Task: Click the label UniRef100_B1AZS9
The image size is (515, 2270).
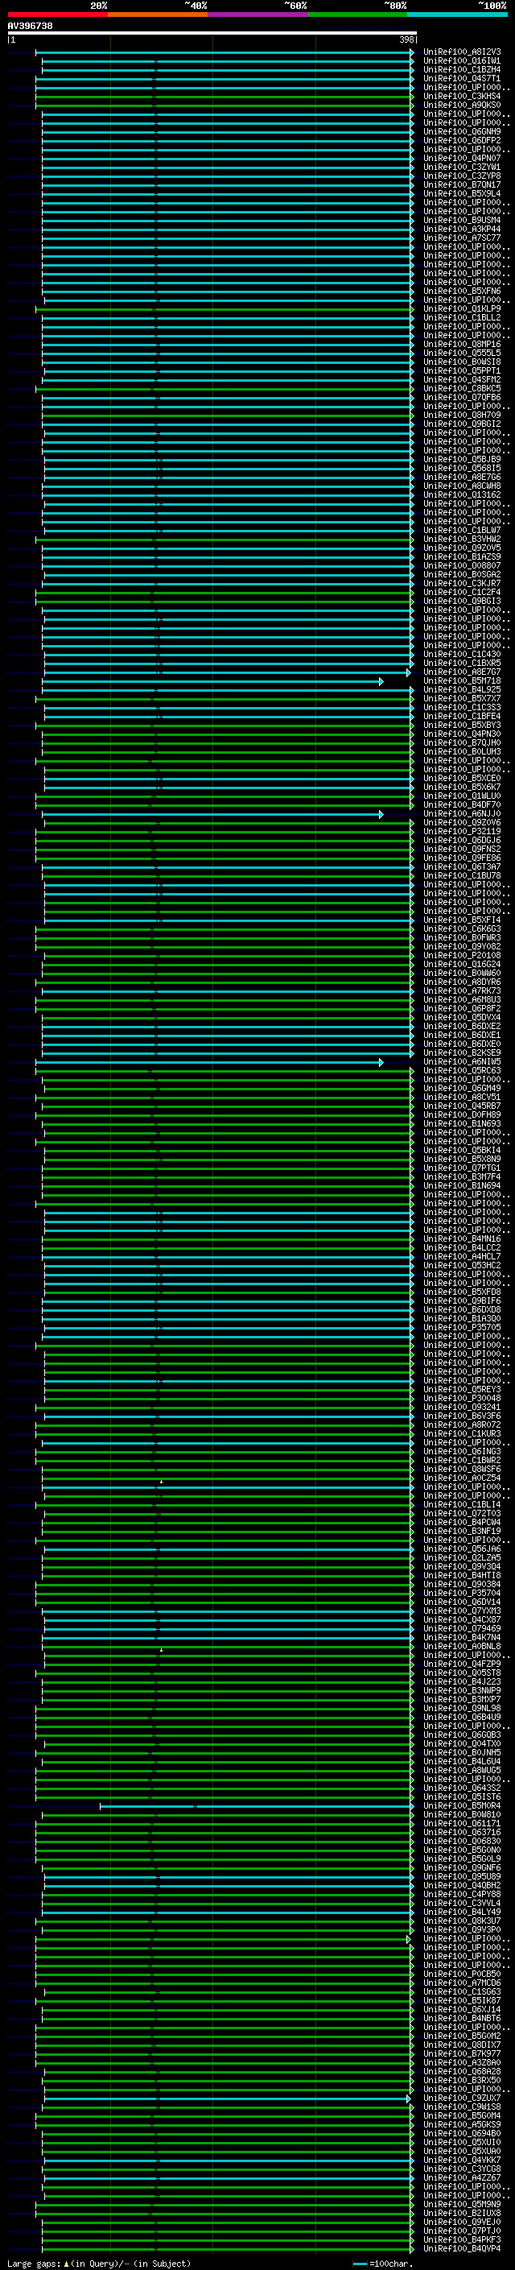Action: pyautogui.click(x=461, y=557)
